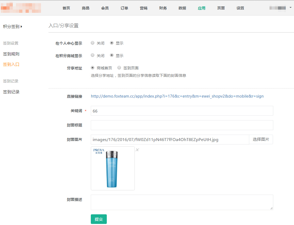Choose 签到页面 as the share address

point(119,68)
